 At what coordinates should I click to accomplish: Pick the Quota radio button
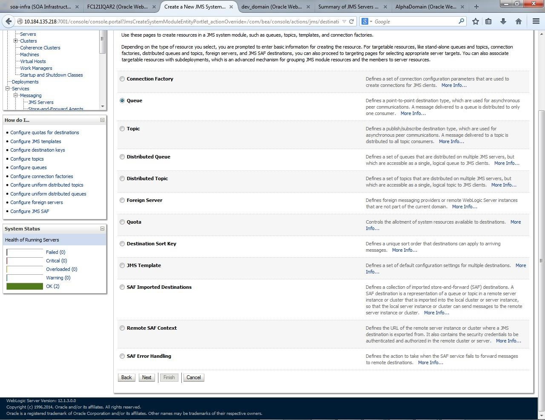pos(122,222)
